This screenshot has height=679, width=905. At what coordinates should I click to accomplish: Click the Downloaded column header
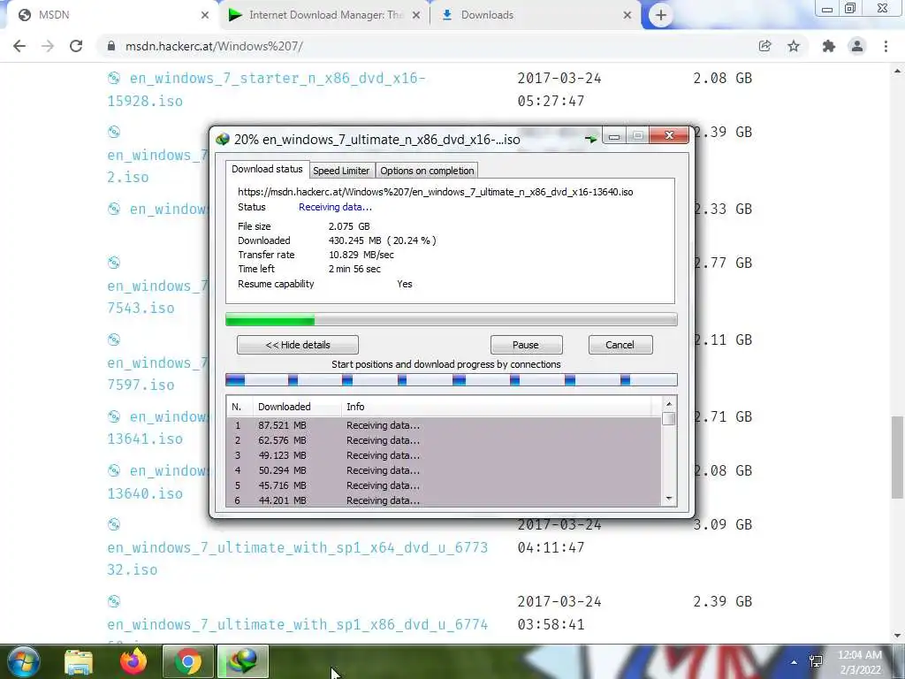tap(297, 407)
